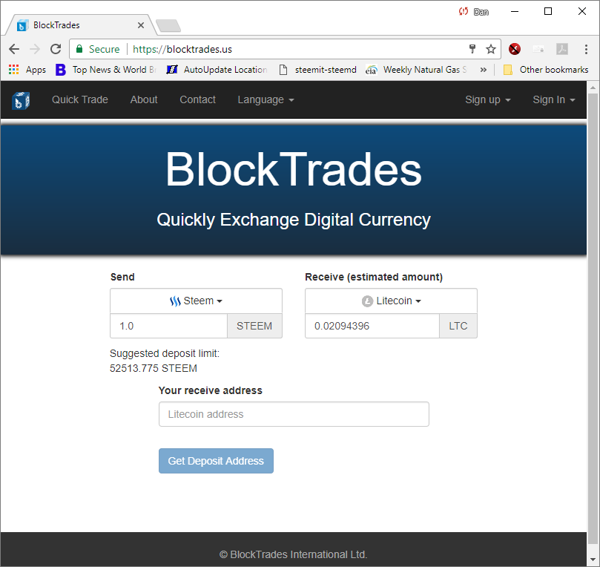Open the Apps grid bookmark

click(27, 70)
